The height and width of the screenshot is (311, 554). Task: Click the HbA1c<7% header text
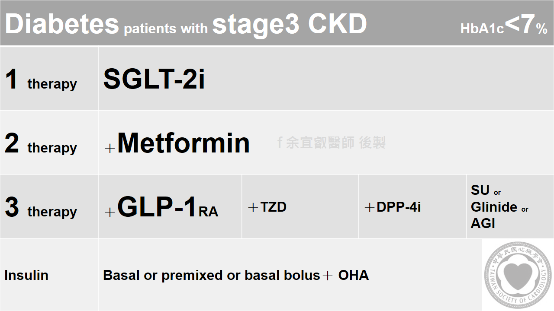[504, 25]
